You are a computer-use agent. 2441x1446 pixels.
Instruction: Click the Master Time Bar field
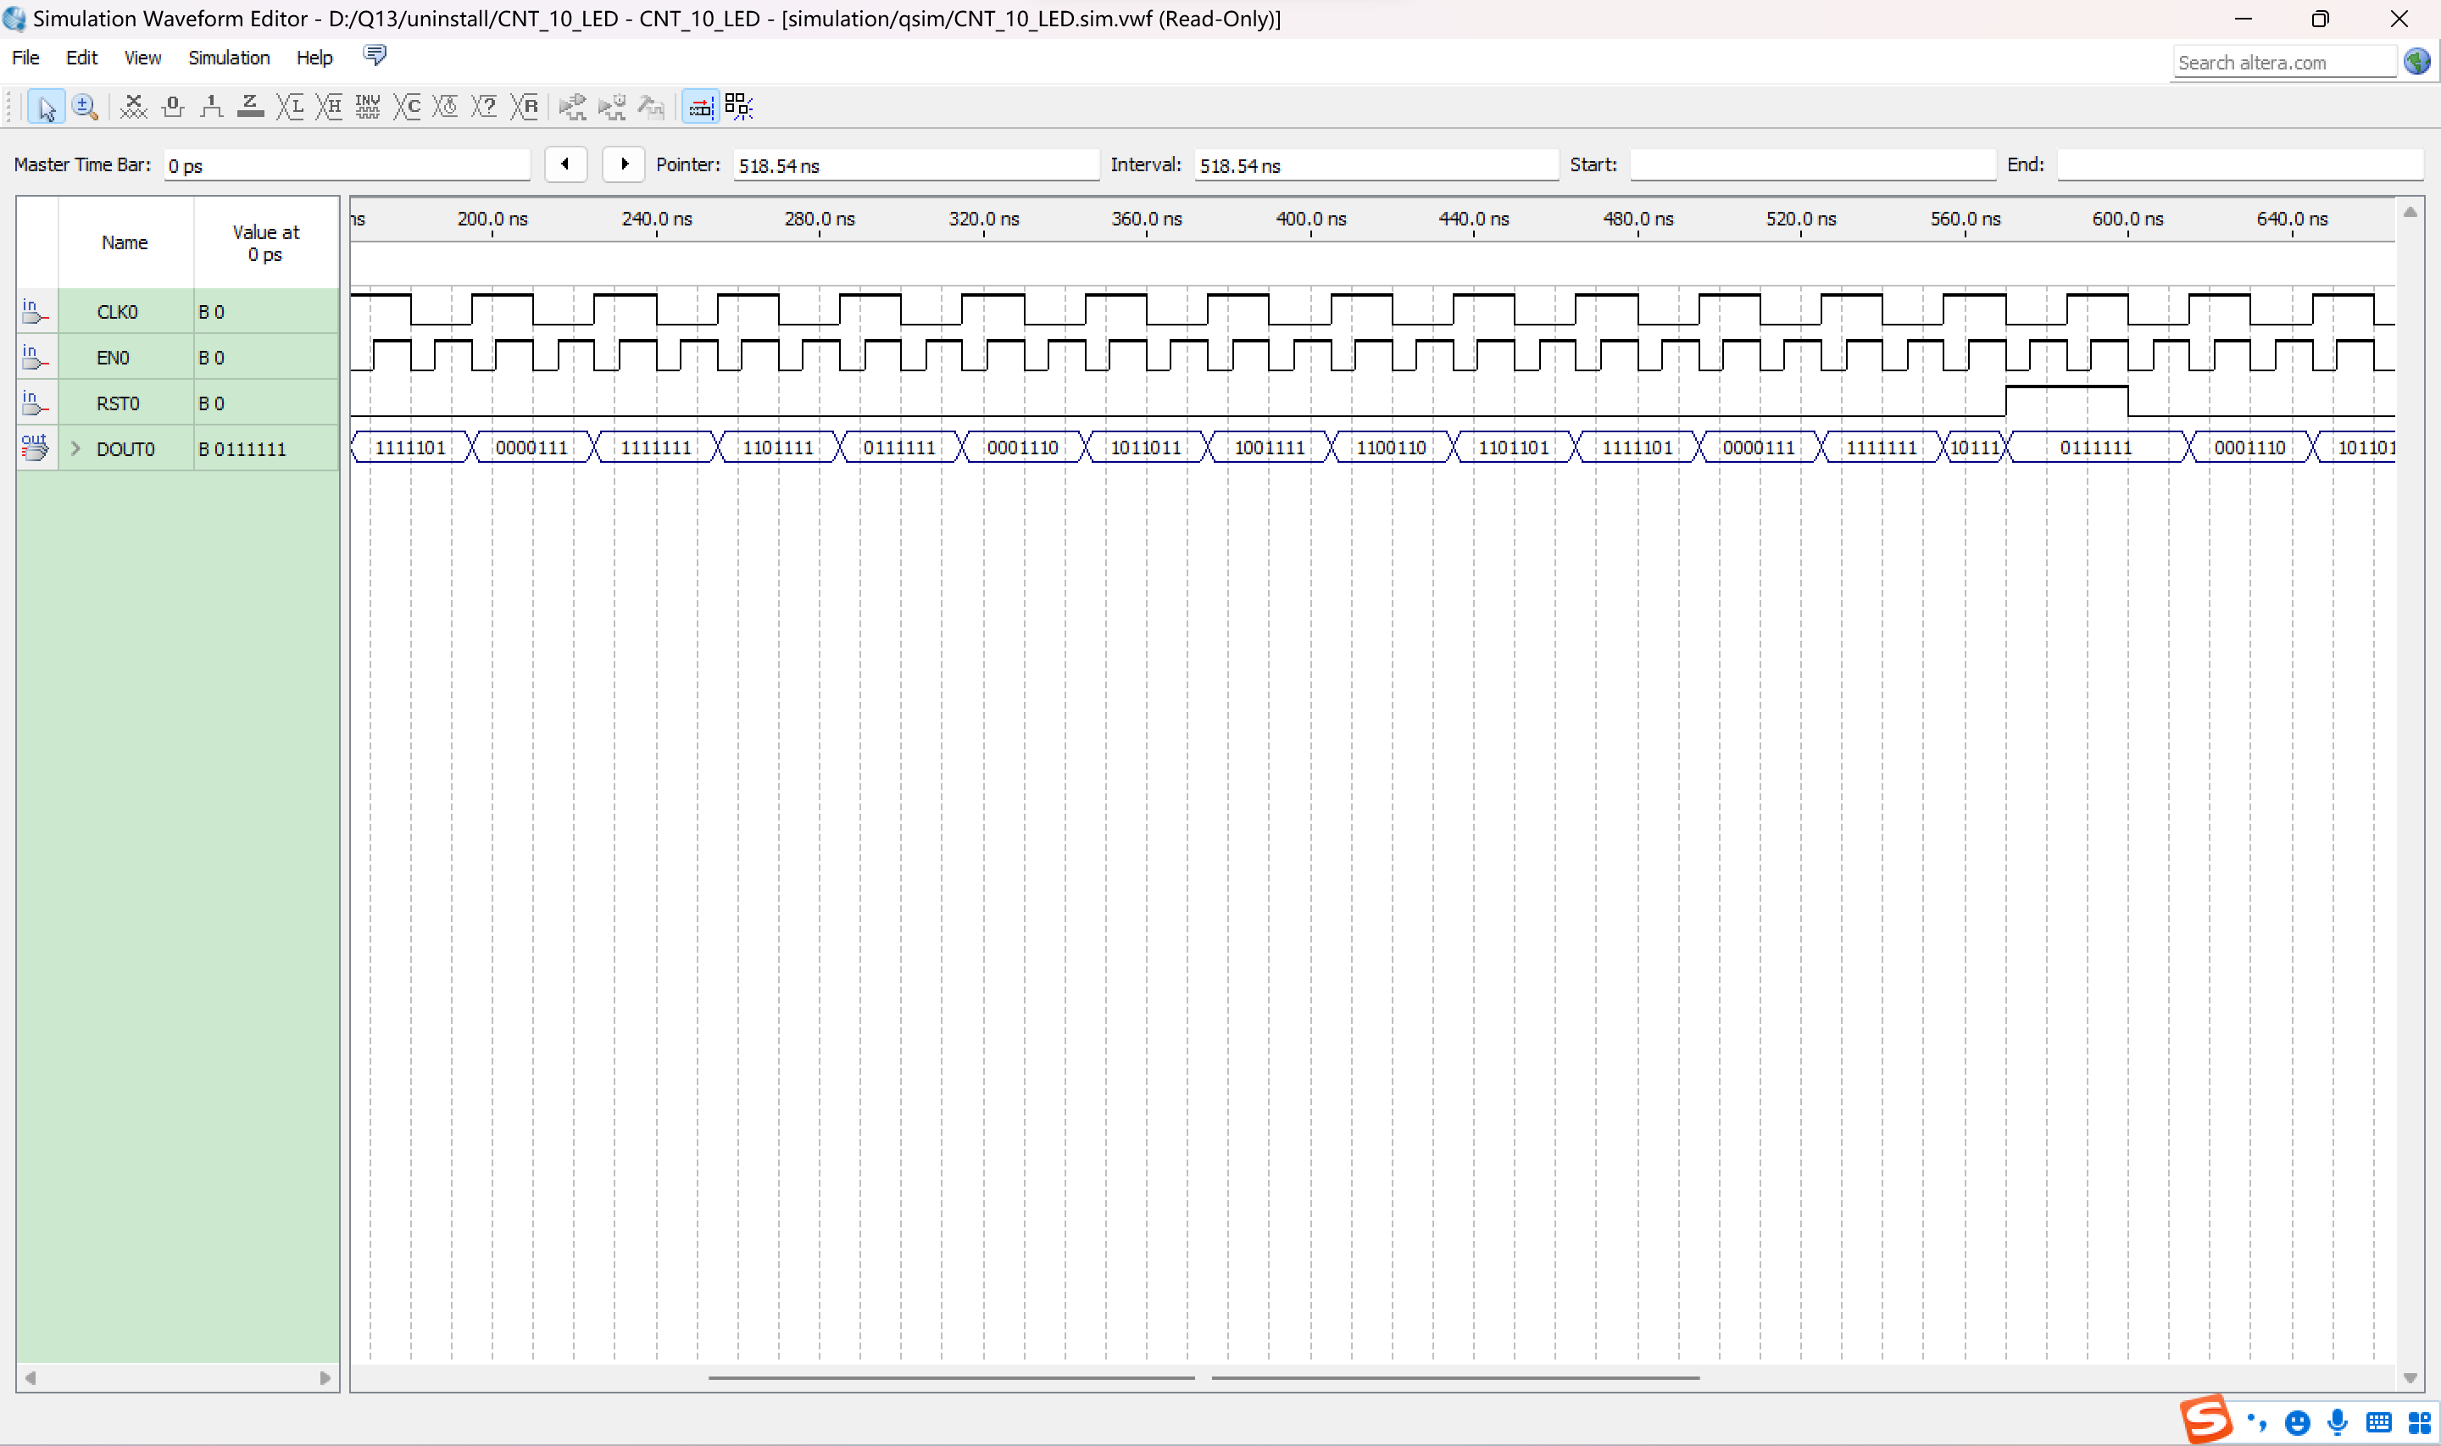pos(346,165)
